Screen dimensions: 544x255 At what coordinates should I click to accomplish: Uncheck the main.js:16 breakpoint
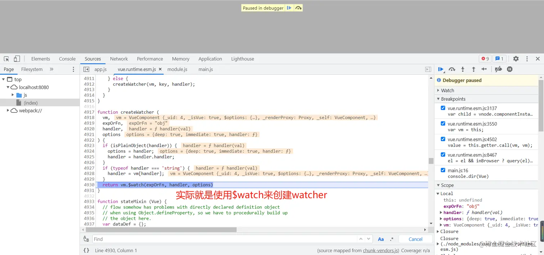[x=443, y=170]
